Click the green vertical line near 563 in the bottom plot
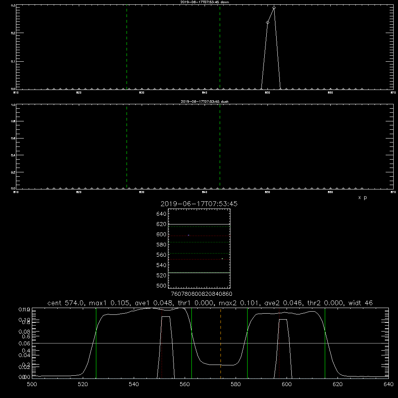 click(x=192, y=343)
